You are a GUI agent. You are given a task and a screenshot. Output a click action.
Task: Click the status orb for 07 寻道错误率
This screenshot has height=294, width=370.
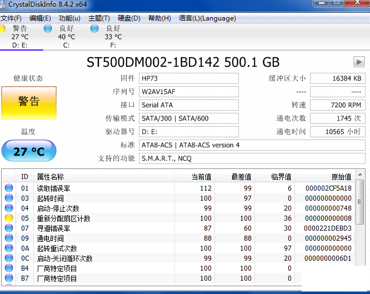9,228
